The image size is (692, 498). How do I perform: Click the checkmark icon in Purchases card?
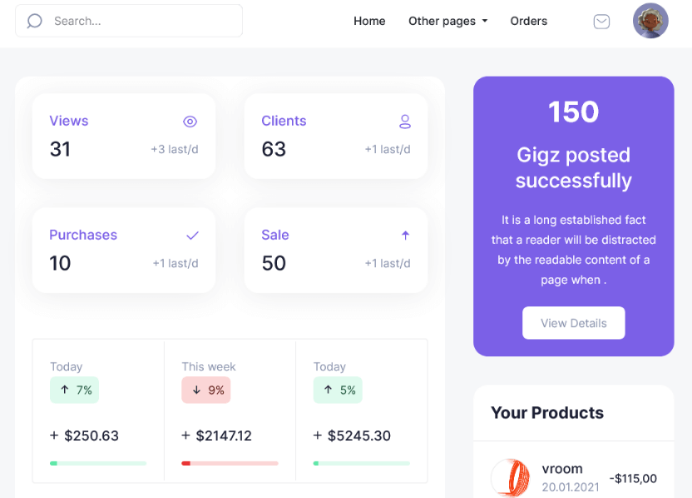pyautogui.click(x=192, y=236)
